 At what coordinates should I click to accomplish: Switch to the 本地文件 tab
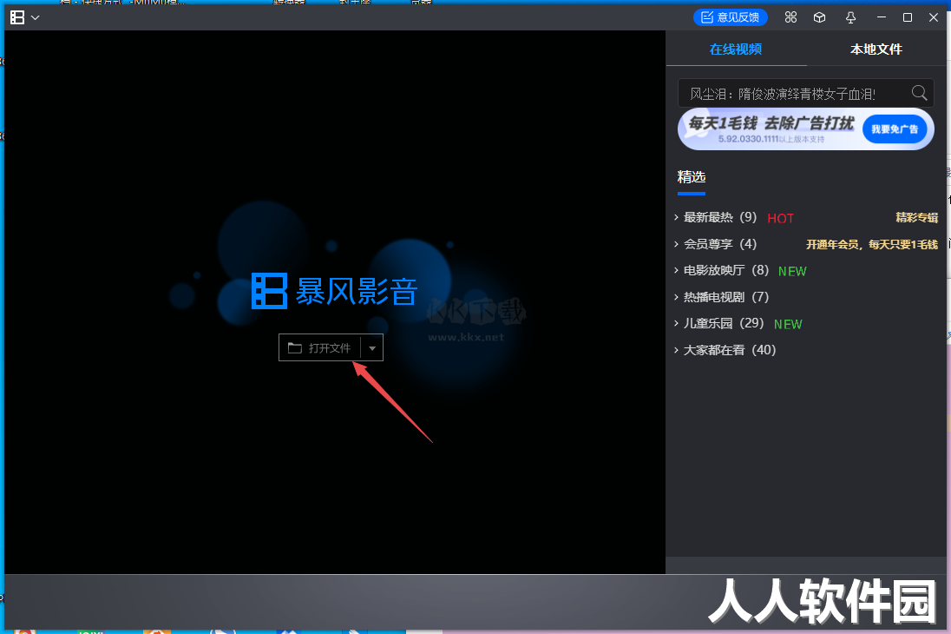click(876, 50)
